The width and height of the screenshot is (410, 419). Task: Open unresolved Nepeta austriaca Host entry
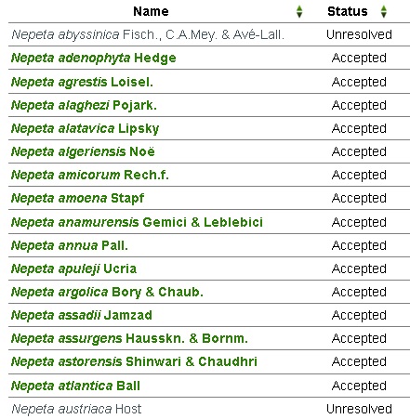point(76,410)
